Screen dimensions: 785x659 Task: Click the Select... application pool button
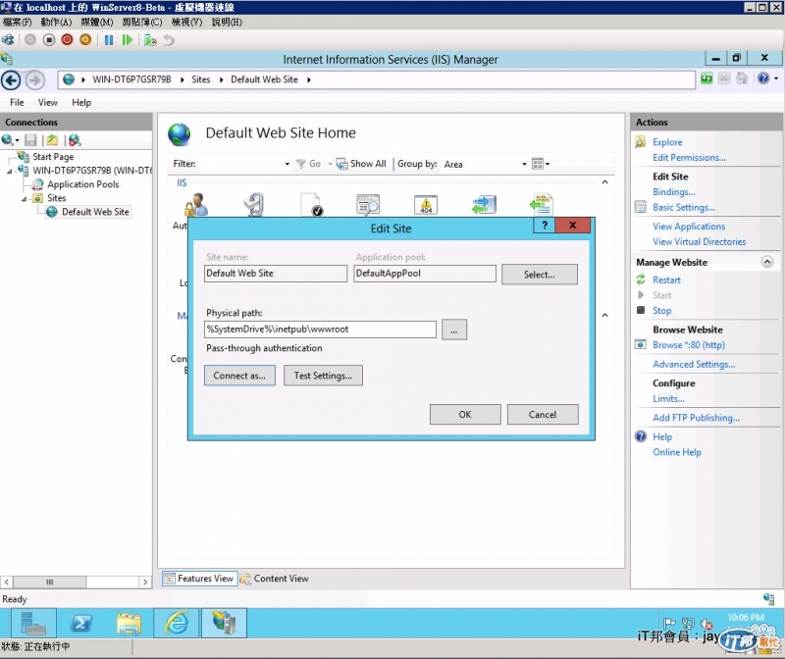(539, 275)
